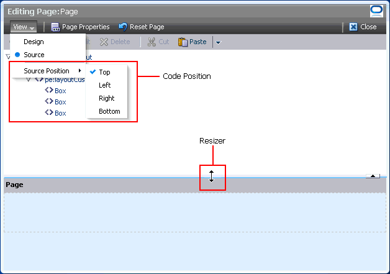Click the Oracle logo icon

click(x=376, y=11)
